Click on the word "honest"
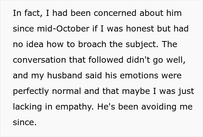 point(140,29)
